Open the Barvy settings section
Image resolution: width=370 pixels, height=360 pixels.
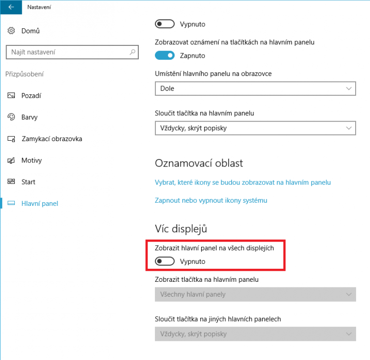point(30,117)
